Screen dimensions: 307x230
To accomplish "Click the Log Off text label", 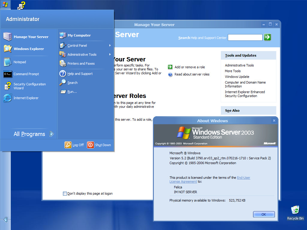I will [x=78, y=145].
